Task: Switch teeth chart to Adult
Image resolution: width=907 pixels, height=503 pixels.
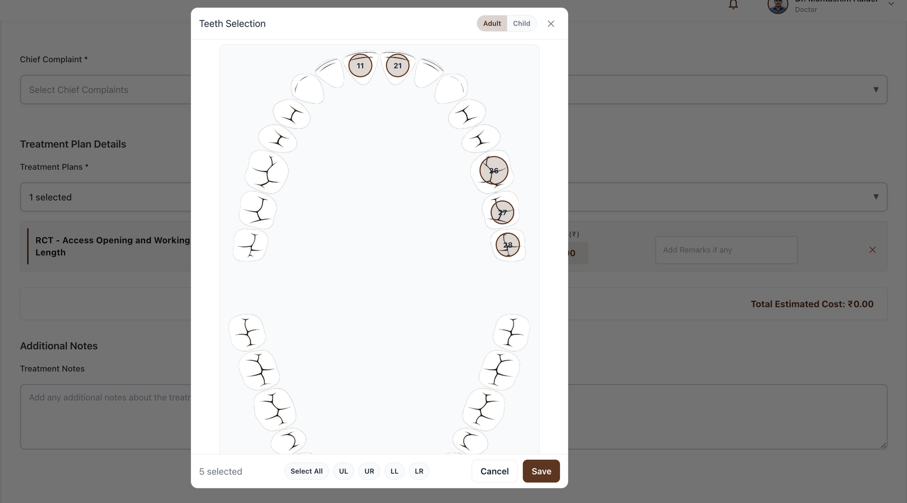Action: (x=491, y=24)
